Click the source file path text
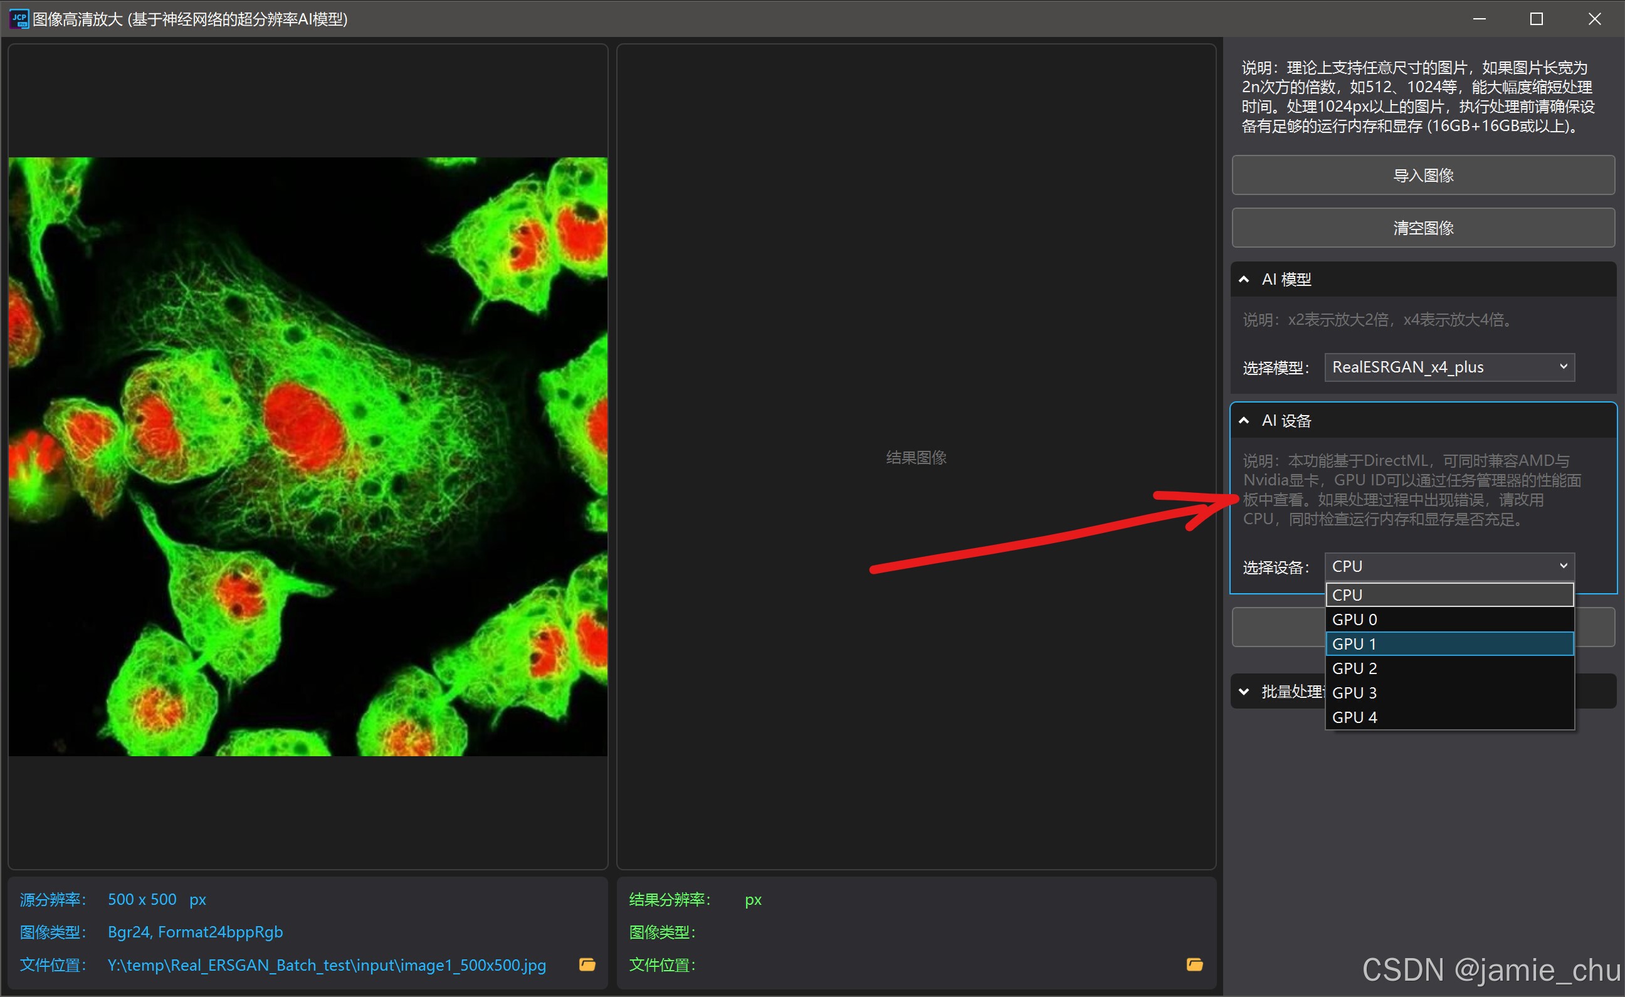Image resolution: width=1625 pixels, height=997 pixels. pyautogui.click(x=327, y=964)
